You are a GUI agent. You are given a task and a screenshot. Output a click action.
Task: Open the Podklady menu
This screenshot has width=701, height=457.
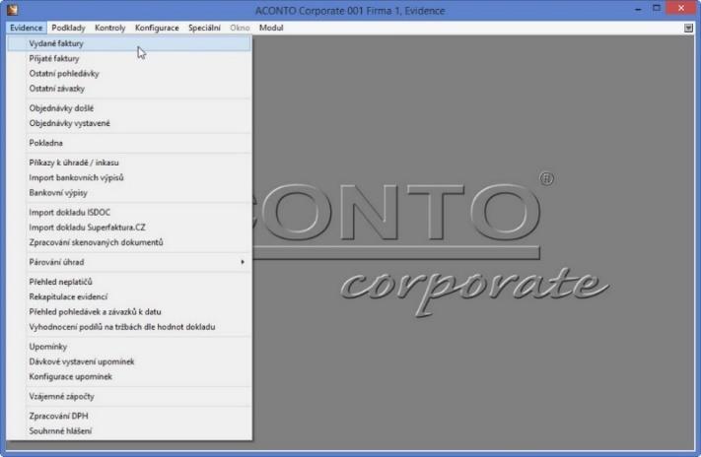(x=68, y=28)
